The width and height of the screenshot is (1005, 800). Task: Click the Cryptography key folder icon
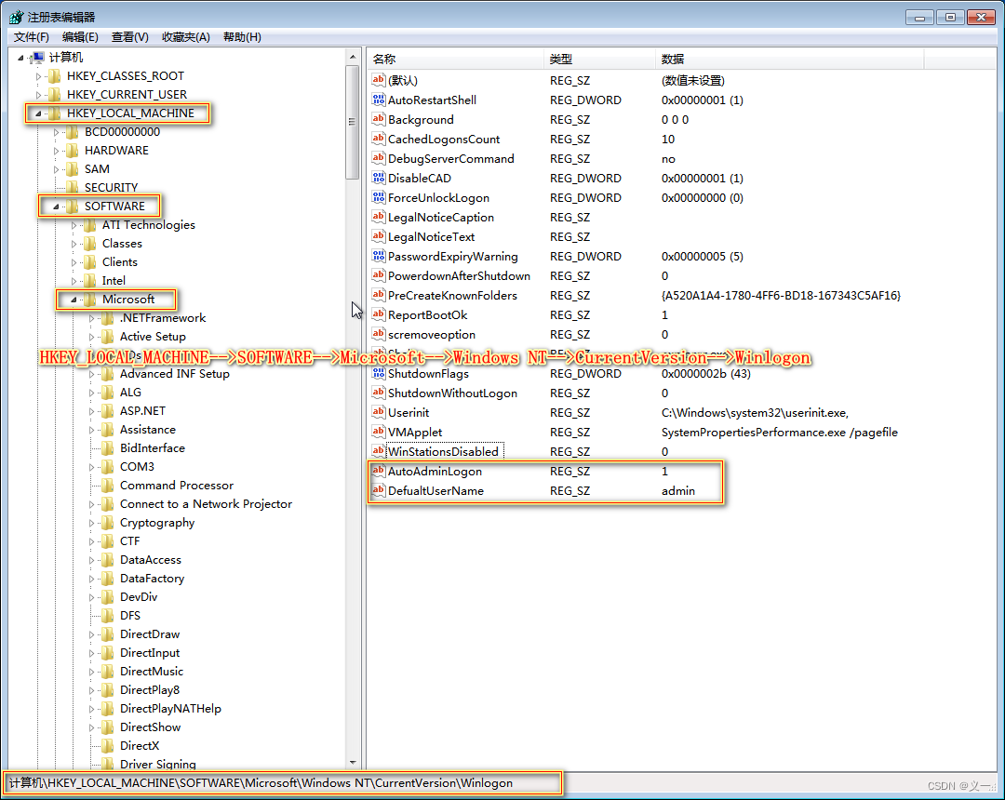[x=108, y=523]
